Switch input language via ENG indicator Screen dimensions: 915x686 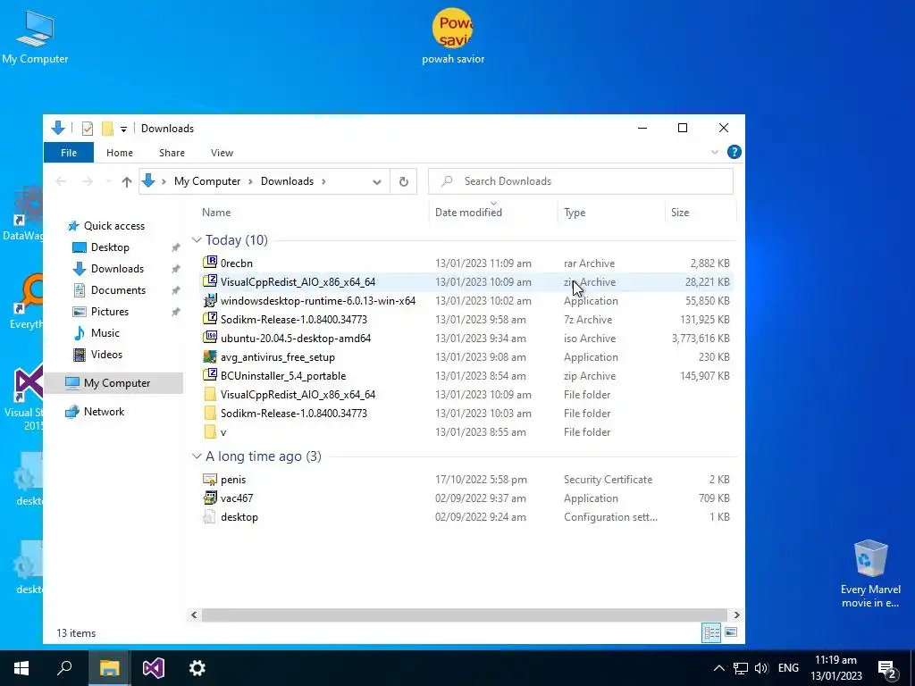pyautogui.click(x=788, y=668)
